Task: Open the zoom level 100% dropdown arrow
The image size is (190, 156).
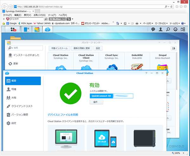Action: (x=184, y=153)
